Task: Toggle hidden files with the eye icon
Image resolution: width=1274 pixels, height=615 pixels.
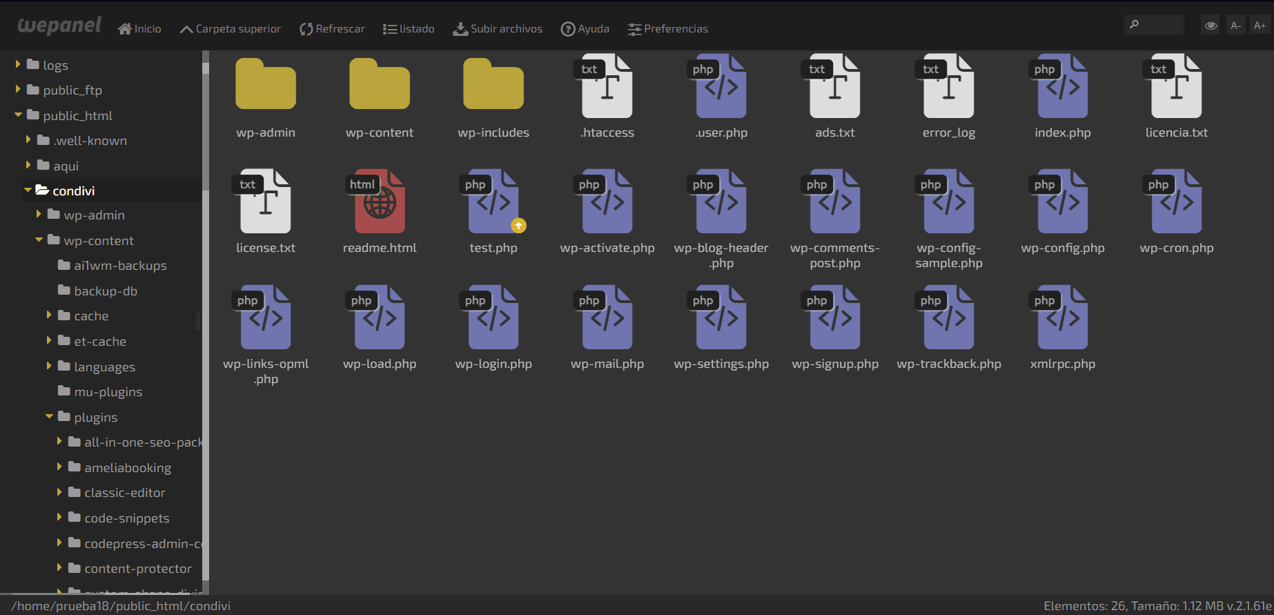Action: 1211,26
